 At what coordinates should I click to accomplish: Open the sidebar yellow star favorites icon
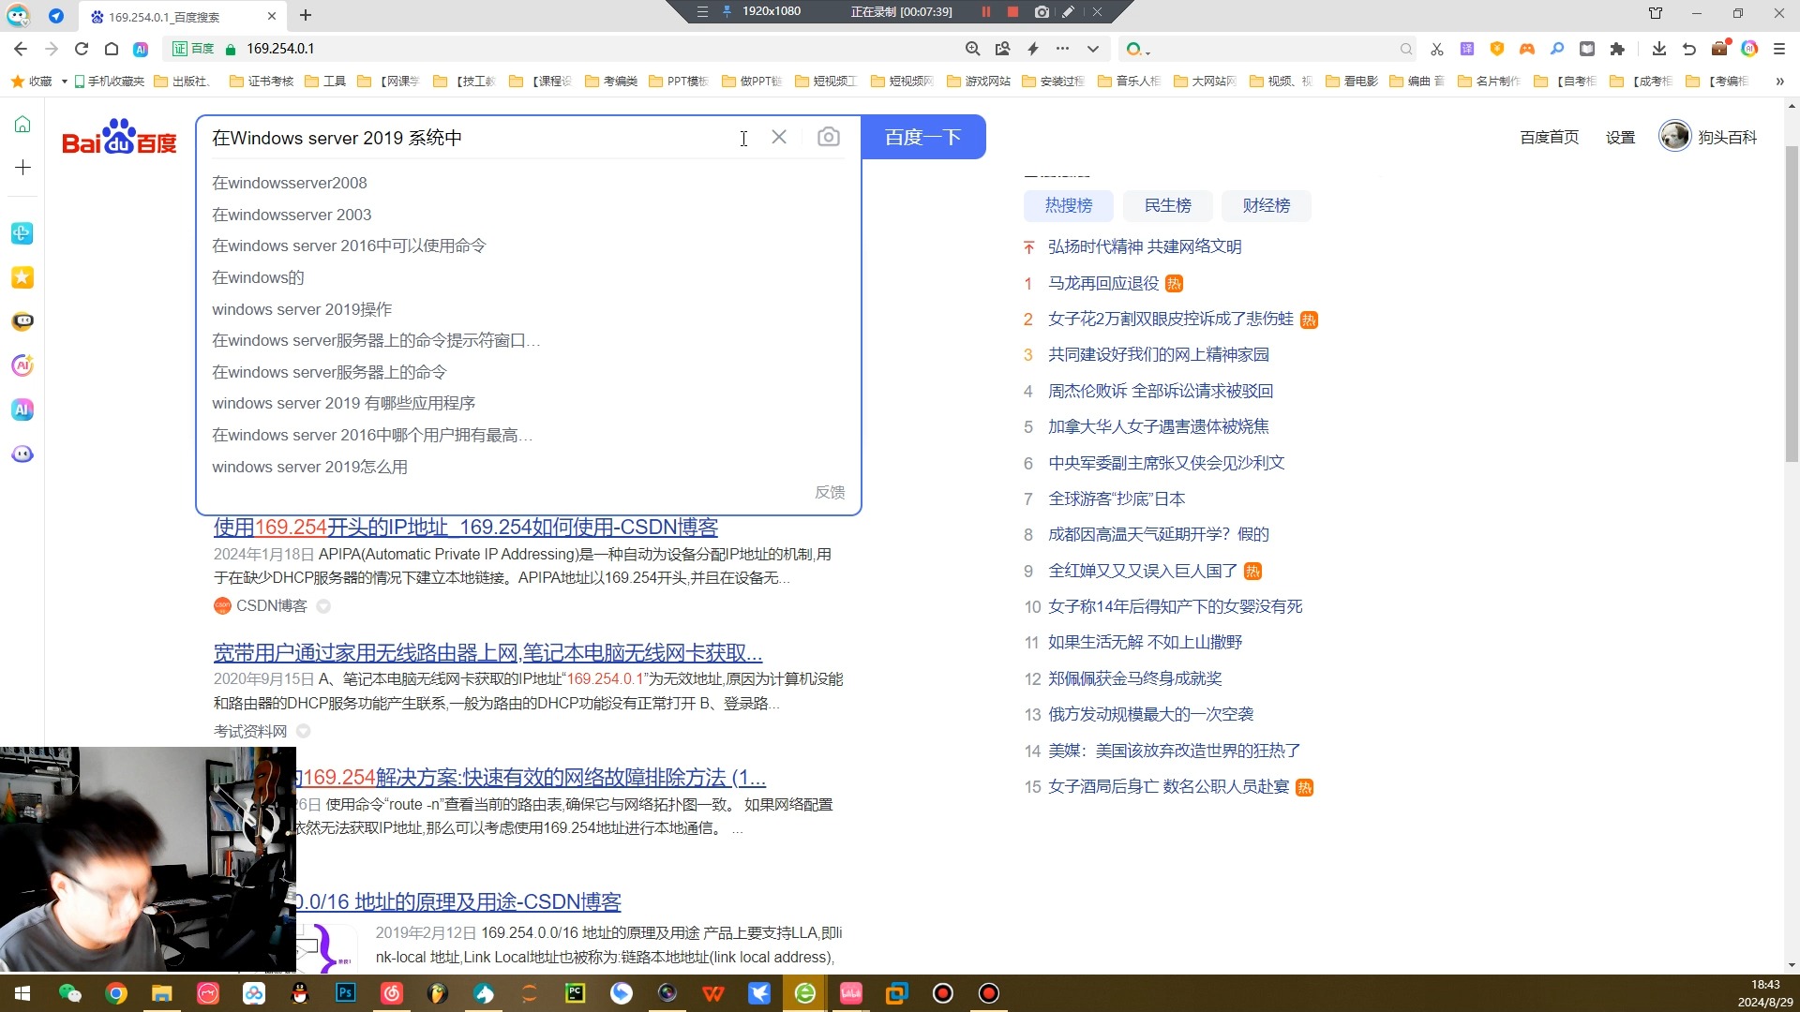pyautogui.click(x=22, y=277)
